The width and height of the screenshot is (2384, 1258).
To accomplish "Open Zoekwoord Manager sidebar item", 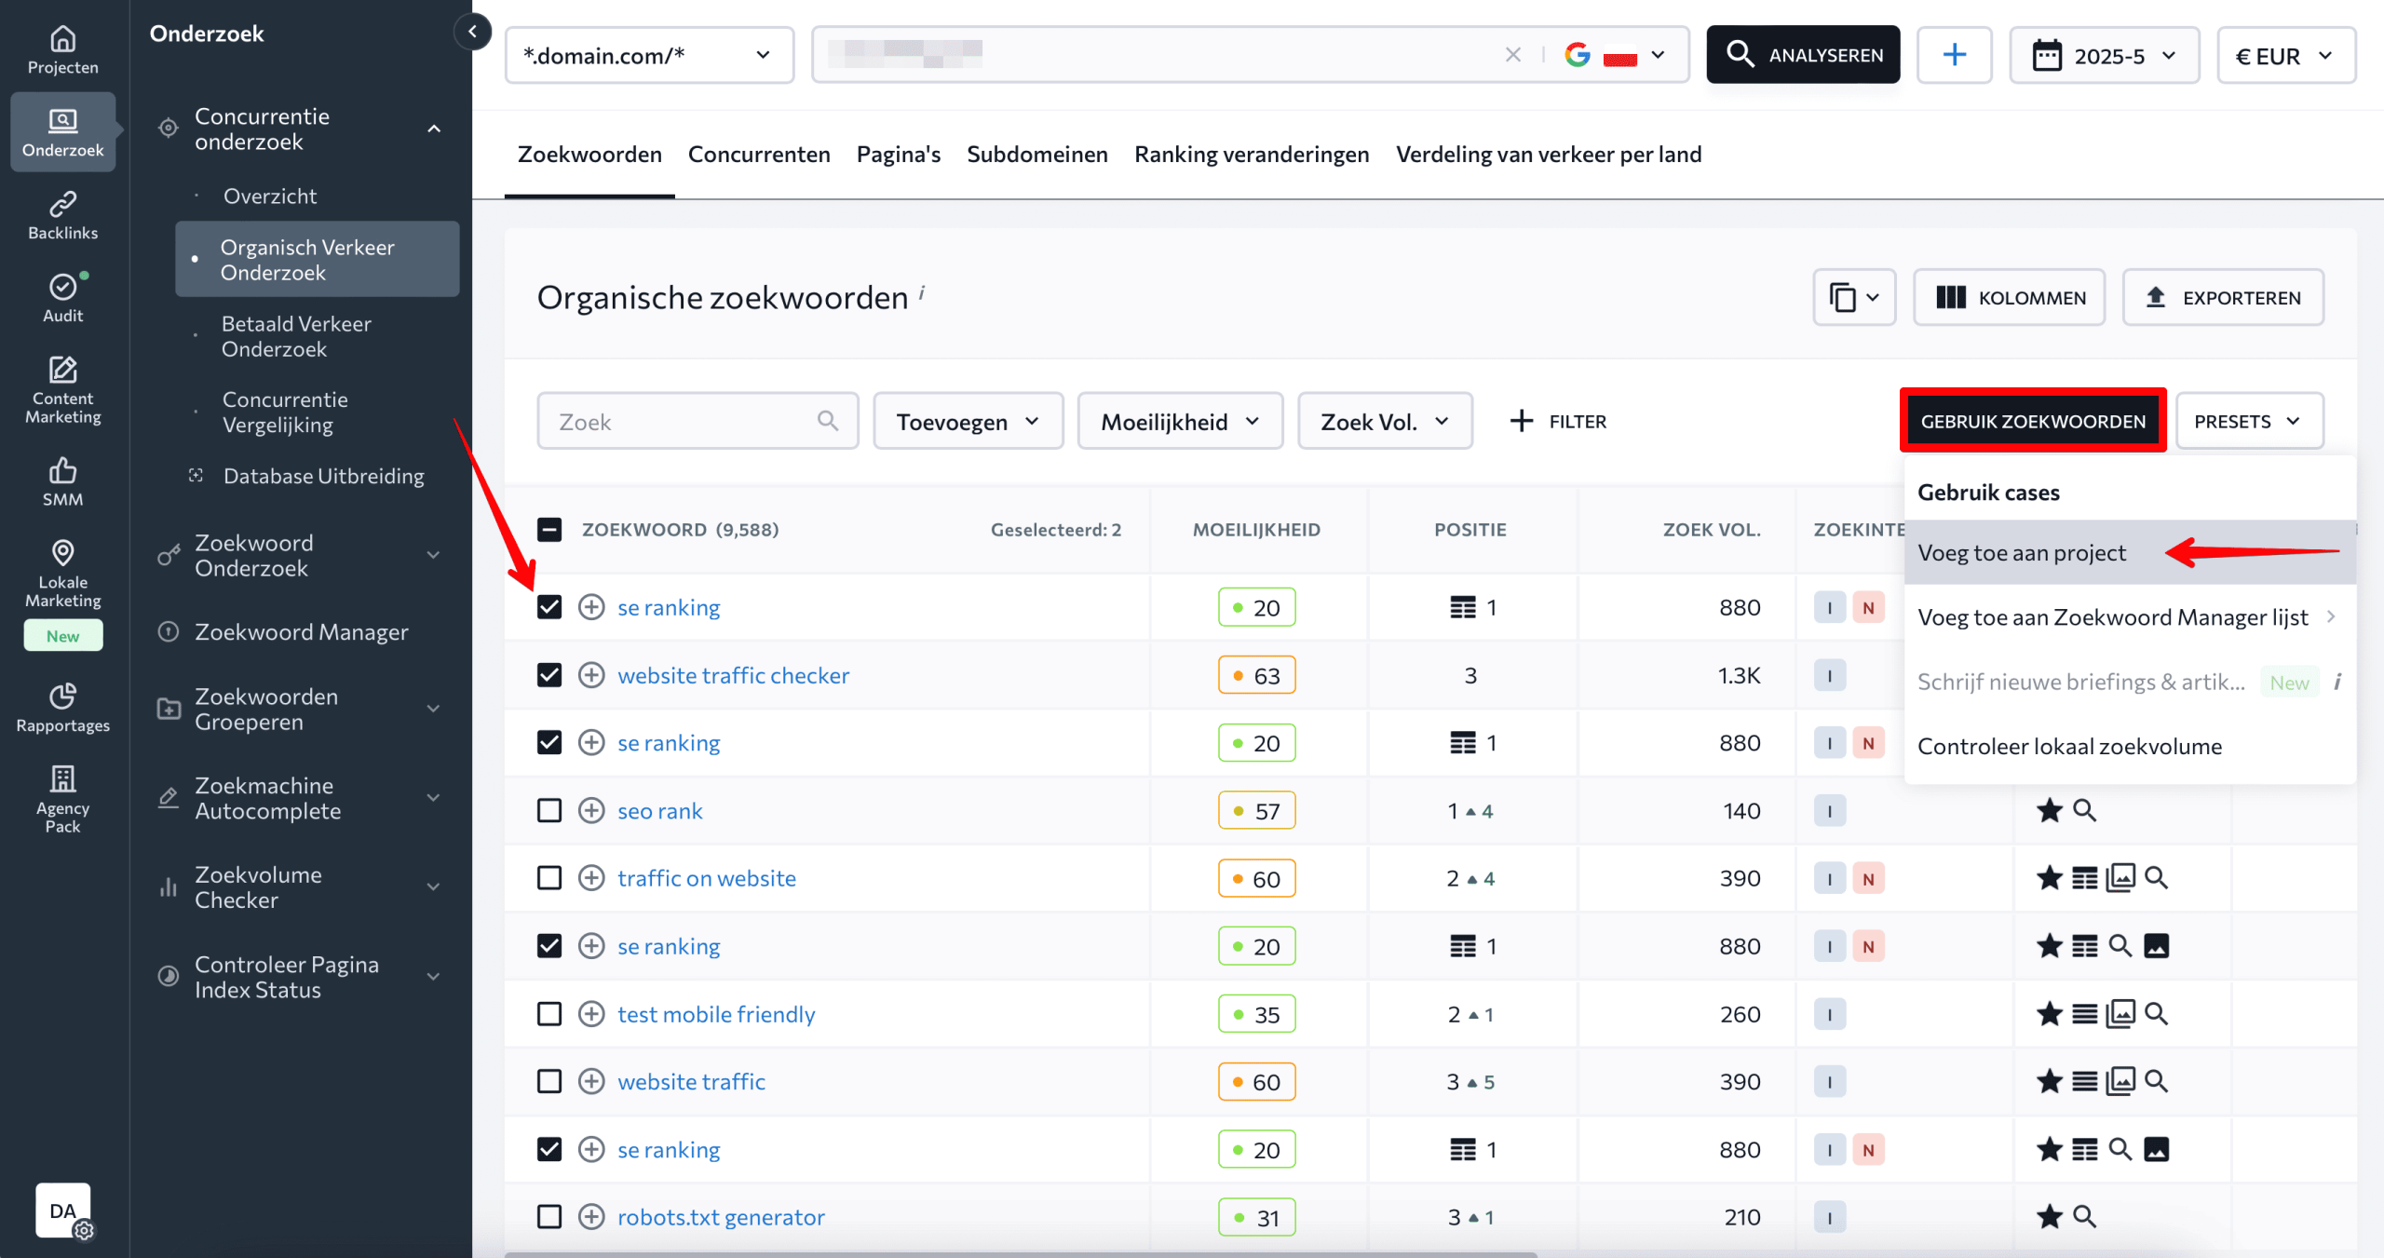I will pos(302,632).
